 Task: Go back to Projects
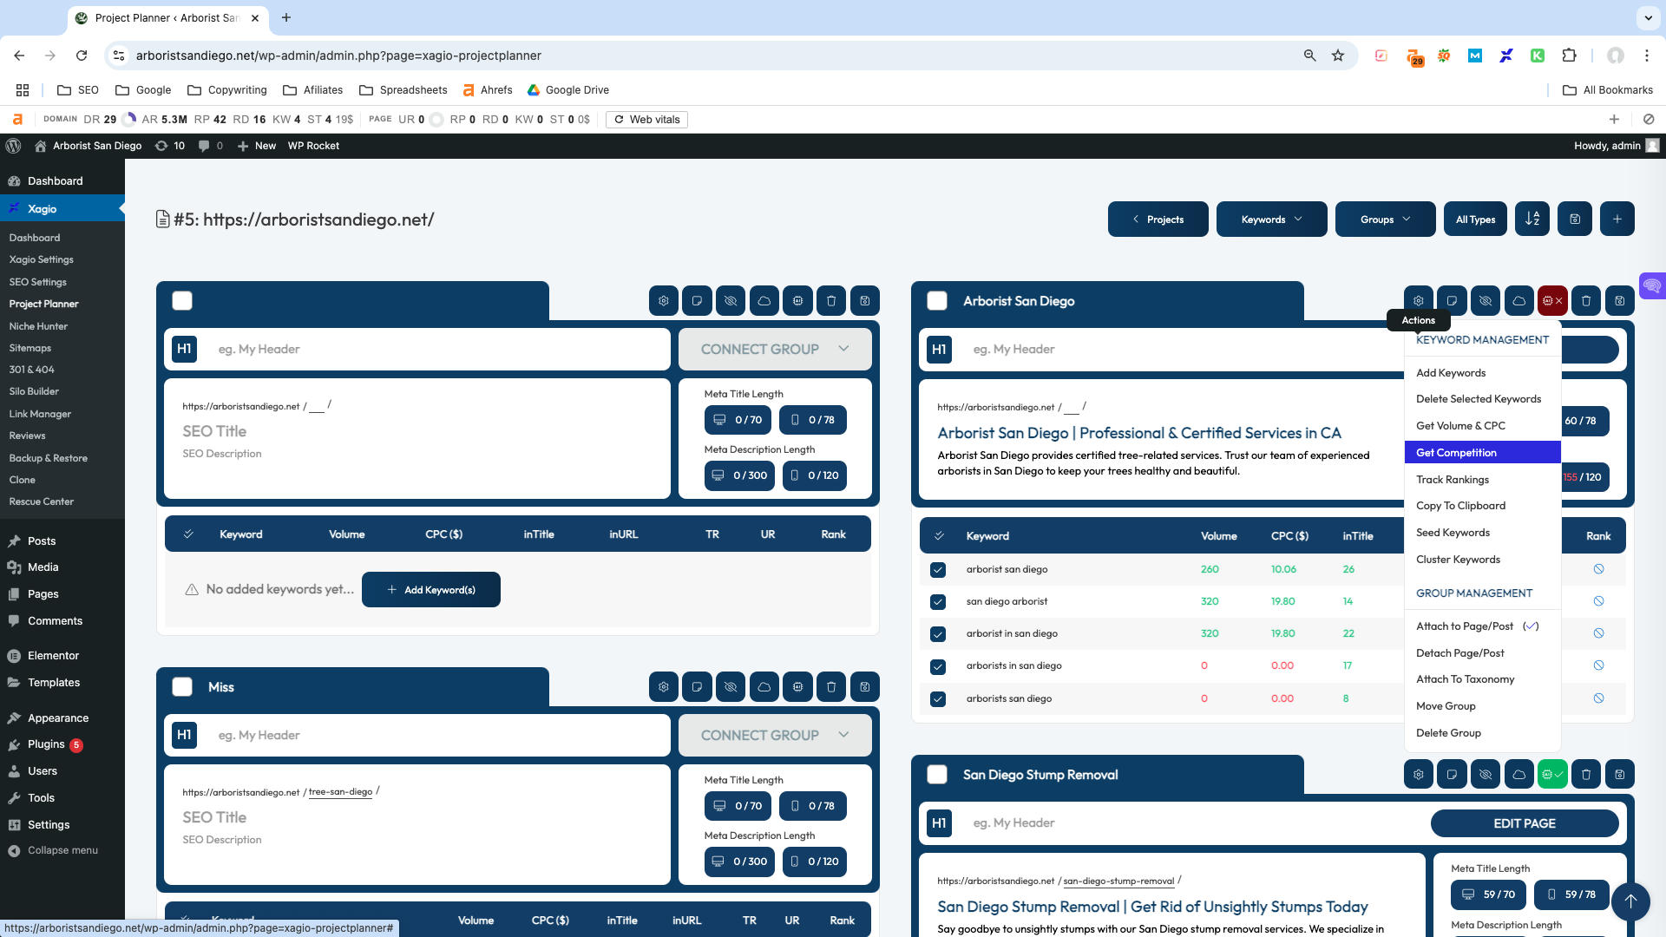[x=1158, y=220]
